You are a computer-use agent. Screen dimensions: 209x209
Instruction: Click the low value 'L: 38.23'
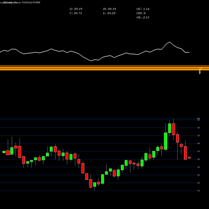click(109, 13)
